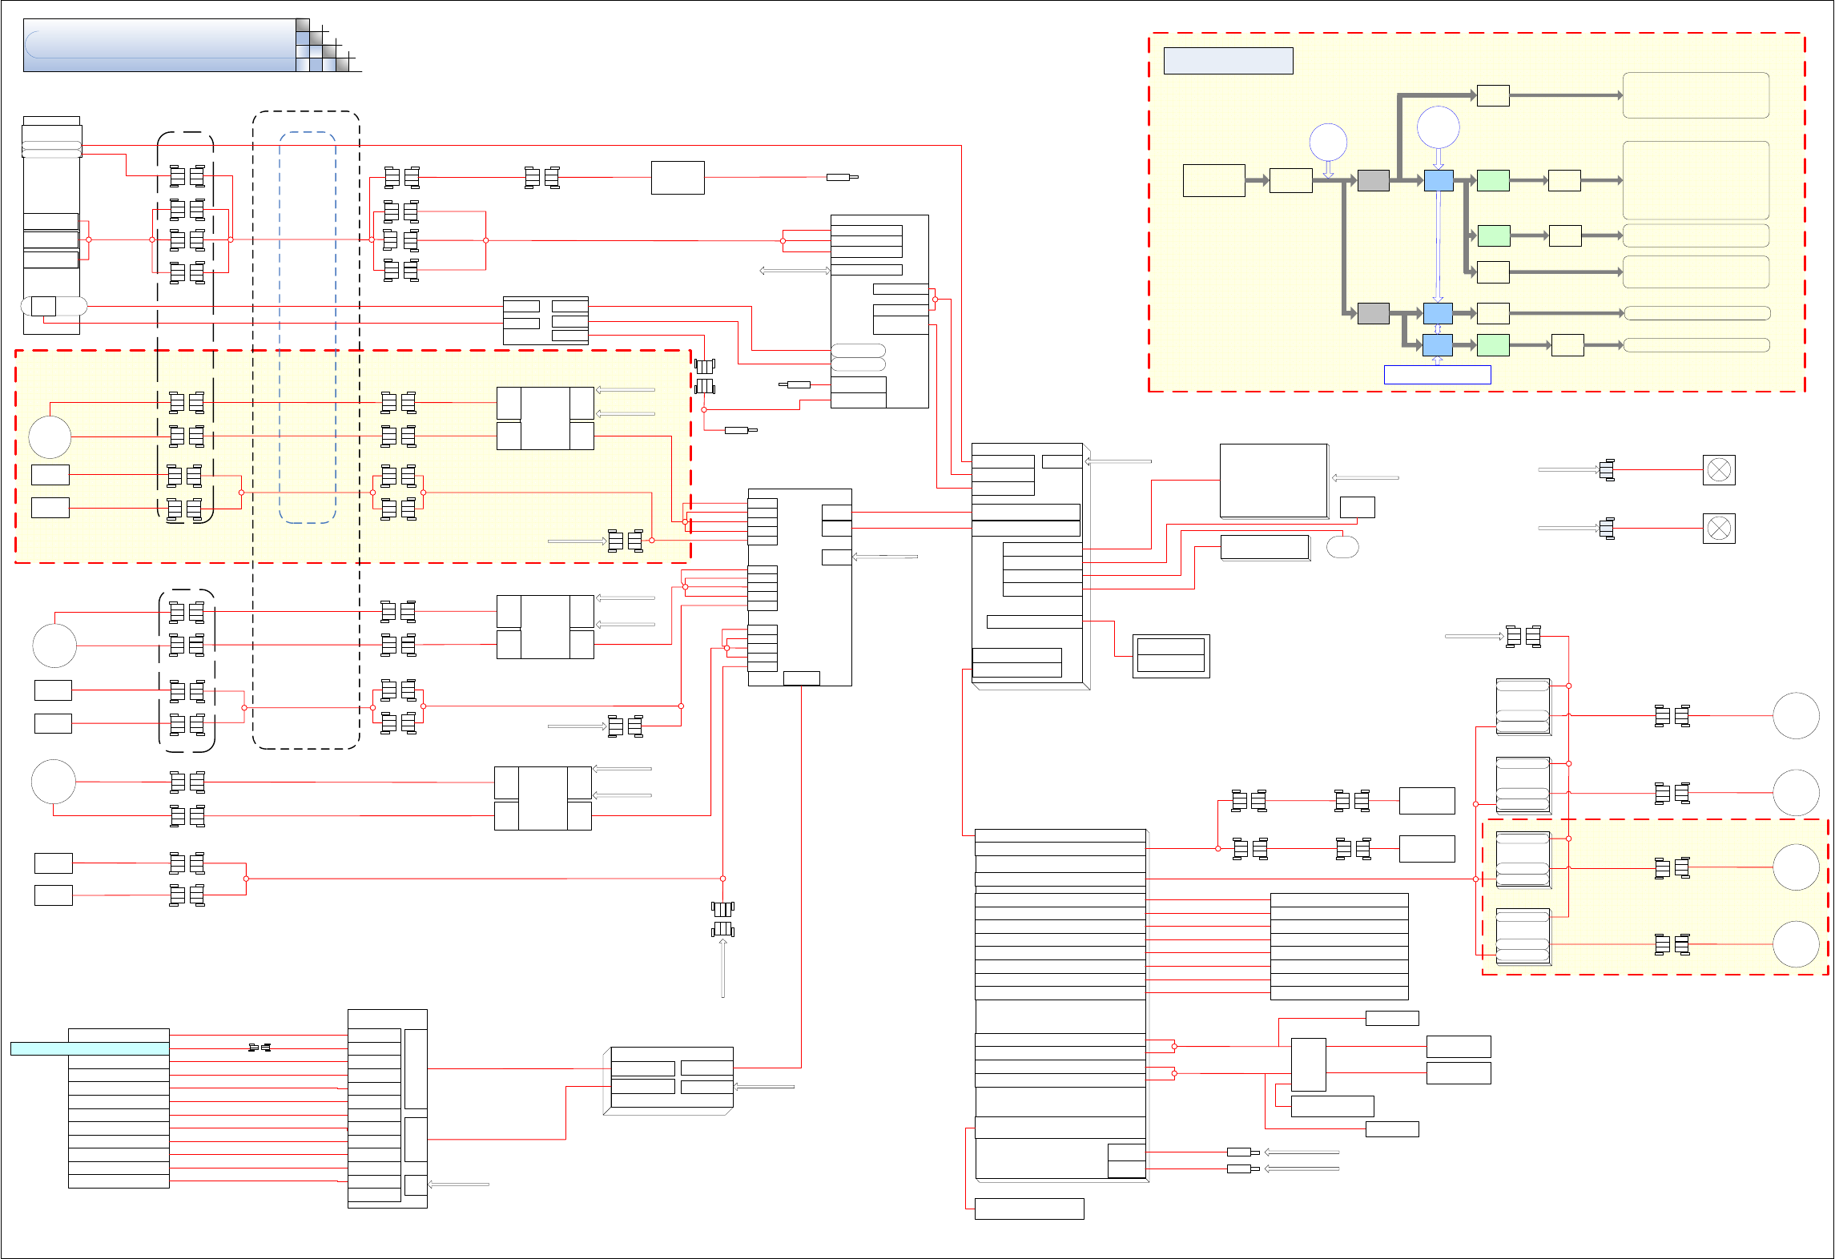Click the lower gray box in legend
1835x1259 pixels.
tap(1373, 313)
